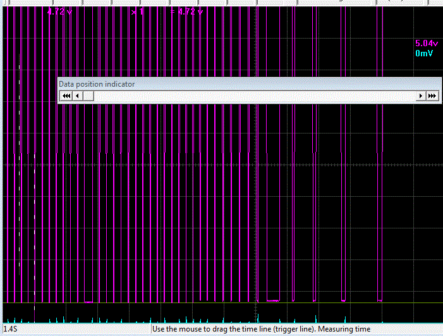Screen dimensions: 443x336
Task: Click the 1.4S time field in status bar
Action: [11, 329]
